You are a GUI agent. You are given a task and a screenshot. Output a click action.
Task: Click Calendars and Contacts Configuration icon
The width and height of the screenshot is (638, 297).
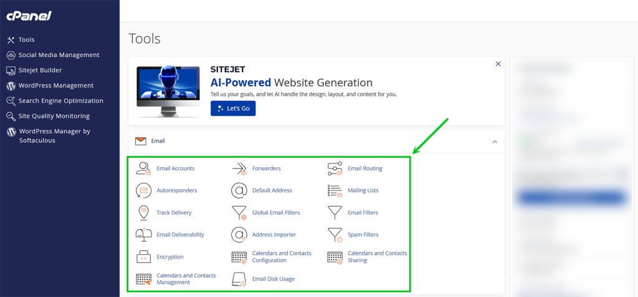239,257
